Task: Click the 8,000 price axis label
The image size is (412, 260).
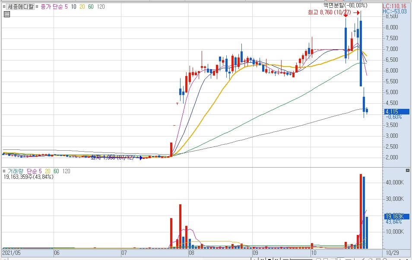Action: [392, 27]
